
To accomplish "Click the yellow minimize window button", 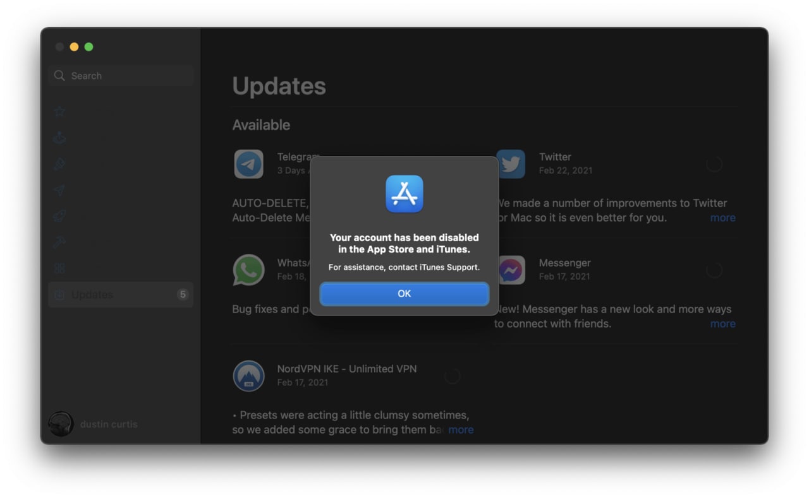I will point(74,47).
